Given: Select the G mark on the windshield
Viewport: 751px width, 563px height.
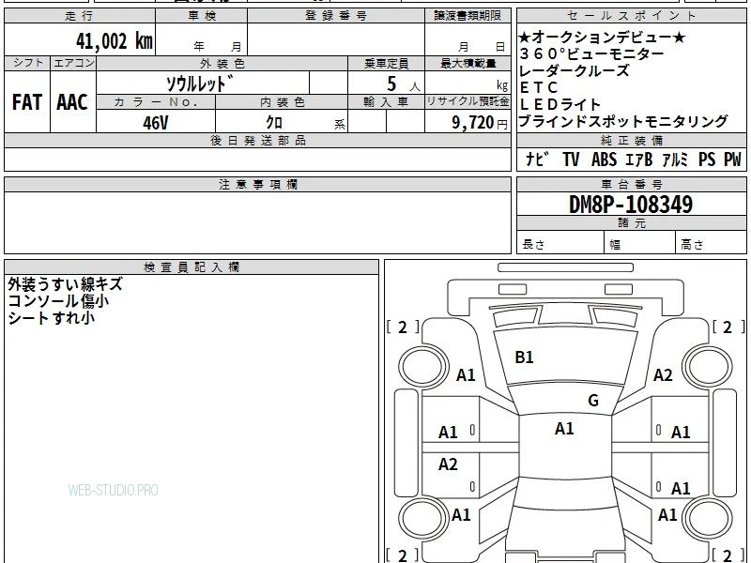Looking at the screenshot, I should pos(593,401).
